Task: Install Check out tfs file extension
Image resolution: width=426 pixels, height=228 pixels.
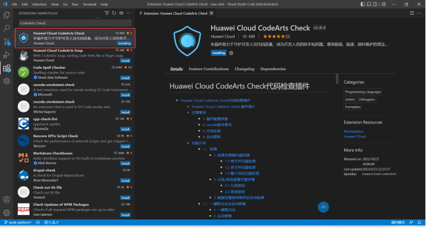Action: tap(125, 198)
